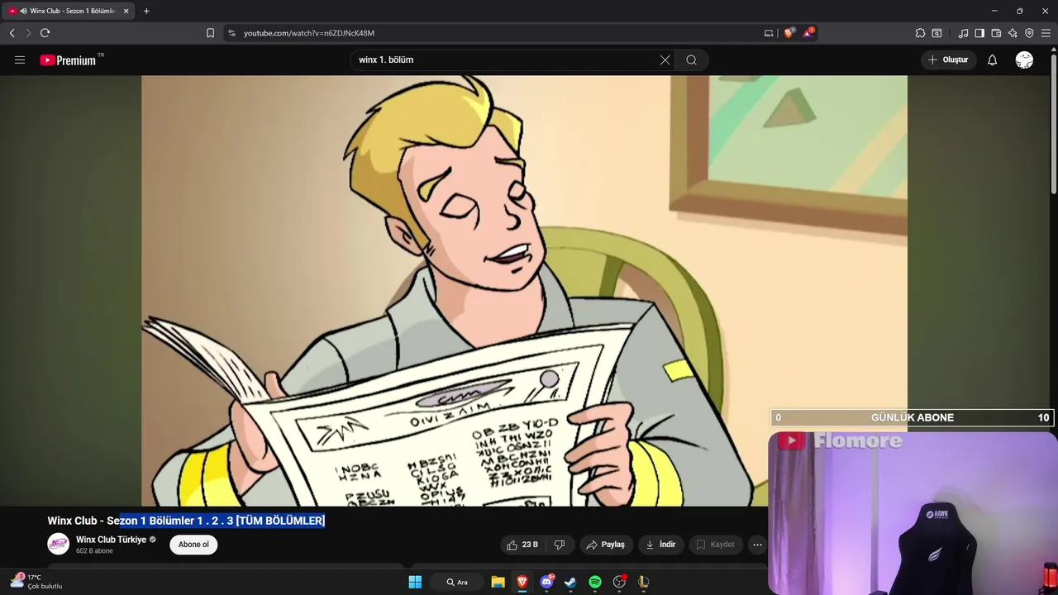The image size is (1058, 595).
Task: Open YouTube notifications bell
Action: tap(992, 59)
